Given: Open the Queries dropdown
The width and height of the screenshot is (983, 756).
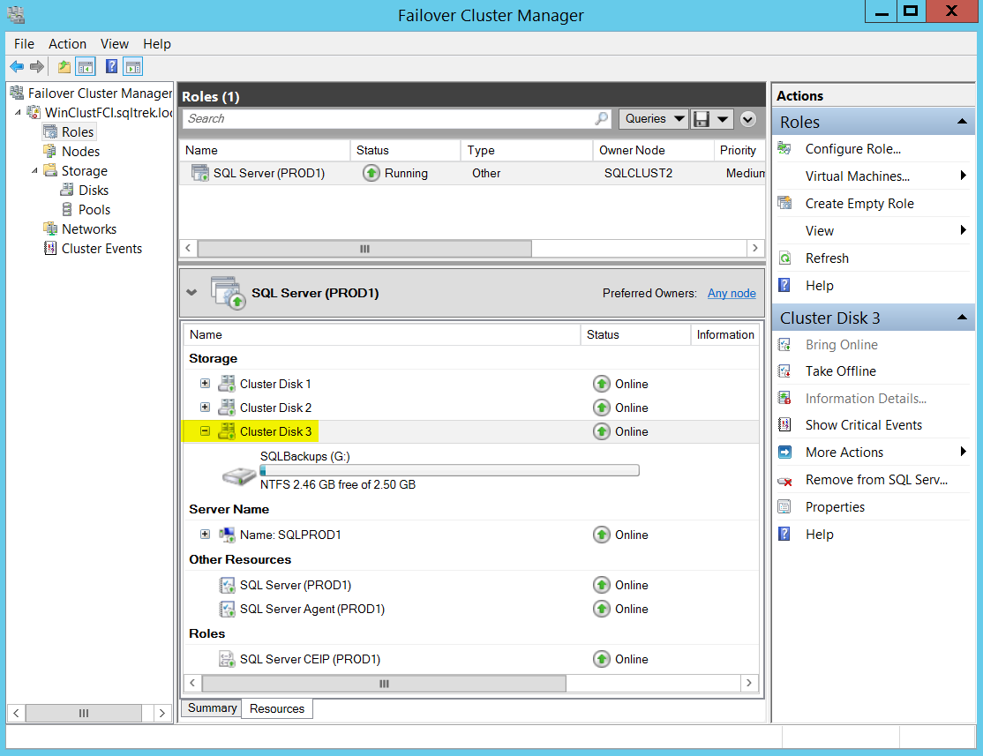Looking at the screenshot, I should click(653, 118).
